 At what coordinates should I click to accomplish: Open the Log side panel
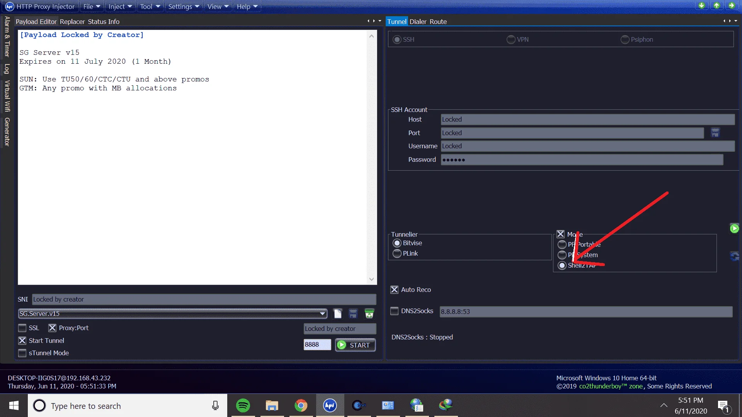tap(7, 69)
